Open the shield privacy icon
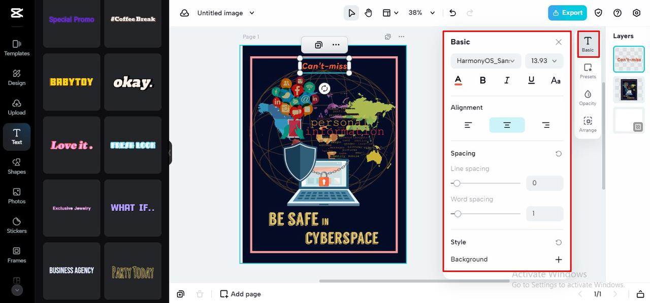 click(598, 13)
